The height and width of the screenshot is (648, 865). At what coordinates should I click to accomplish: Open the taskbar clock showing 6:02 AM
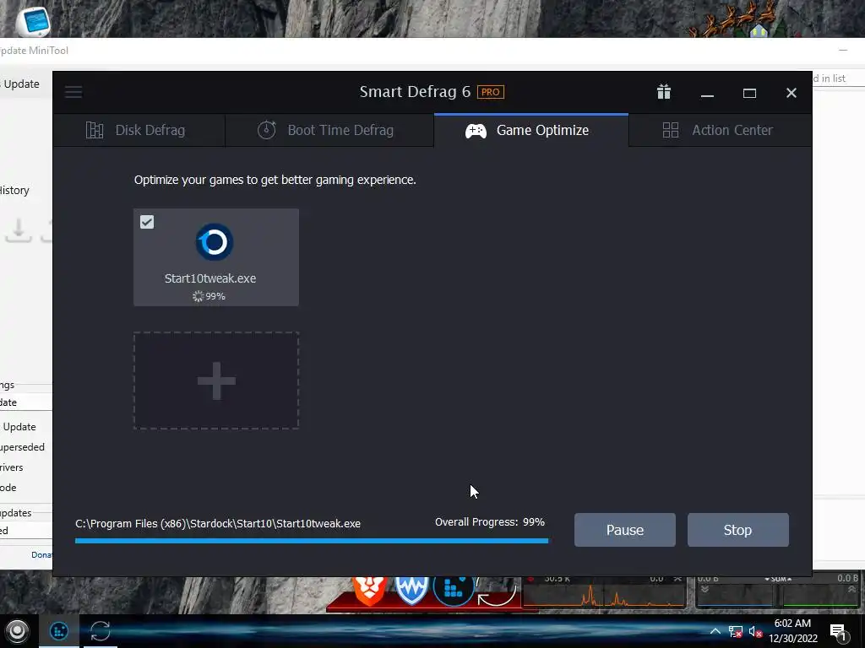[792, 631]
